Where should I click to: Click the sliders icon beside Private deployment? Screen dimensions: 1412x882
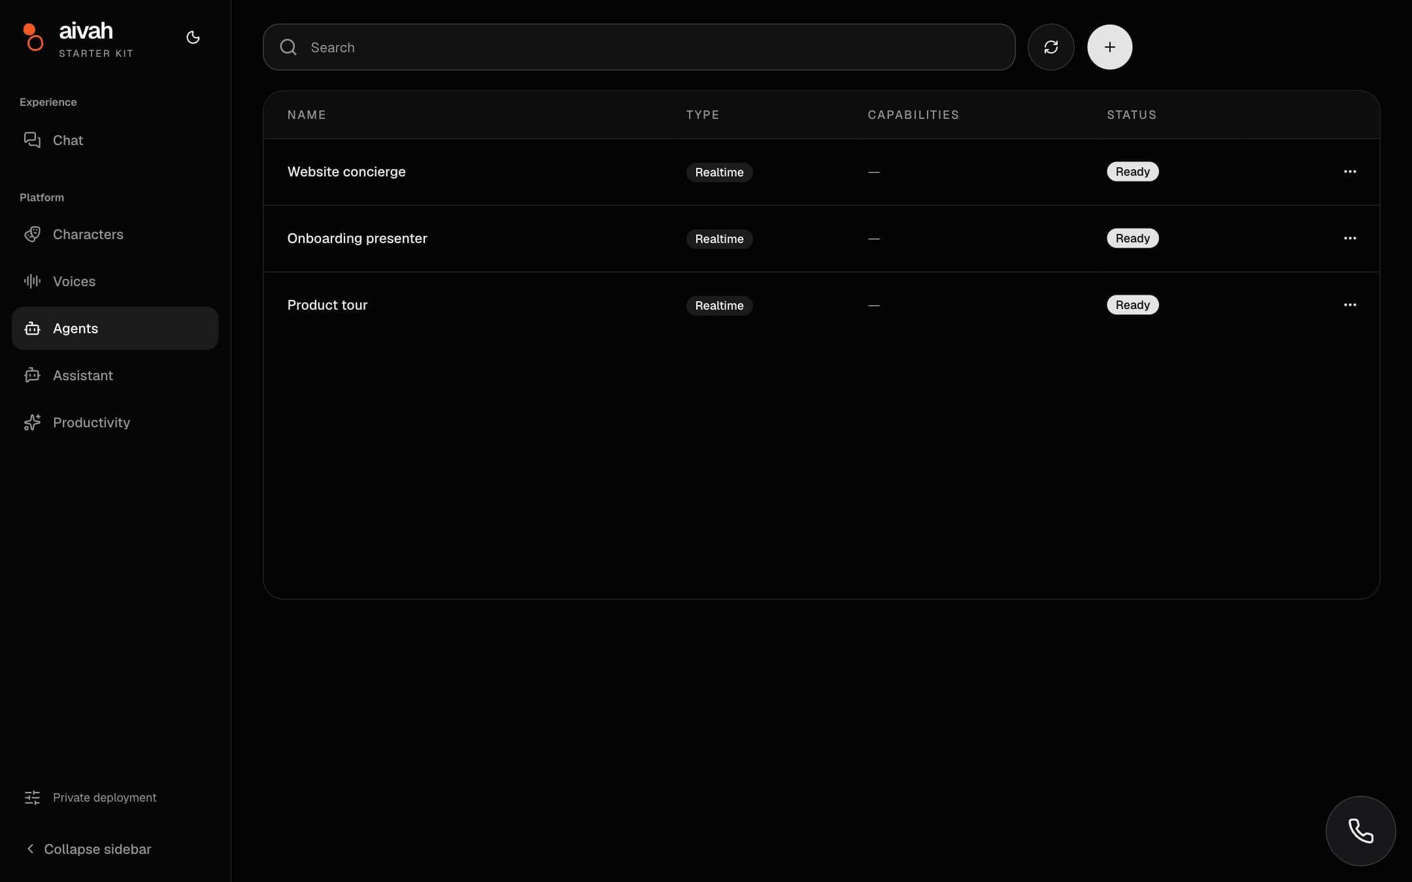[32, 797]
